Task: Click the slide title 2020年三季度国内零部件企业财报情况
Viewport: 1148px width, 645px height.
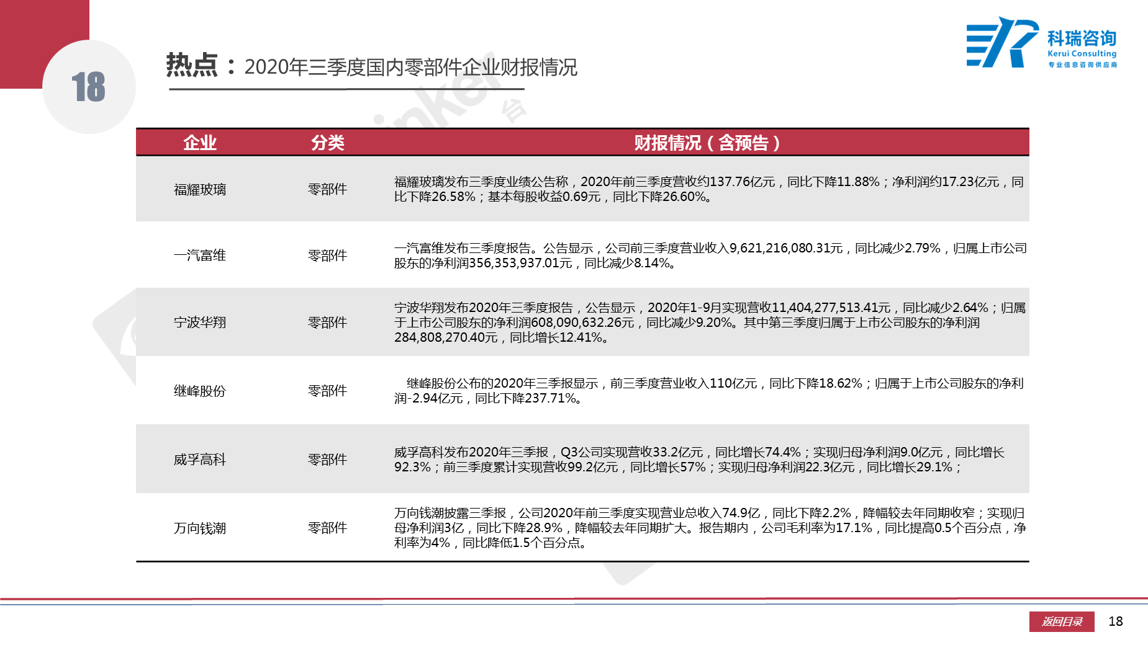Action: [x=410, y=67]
